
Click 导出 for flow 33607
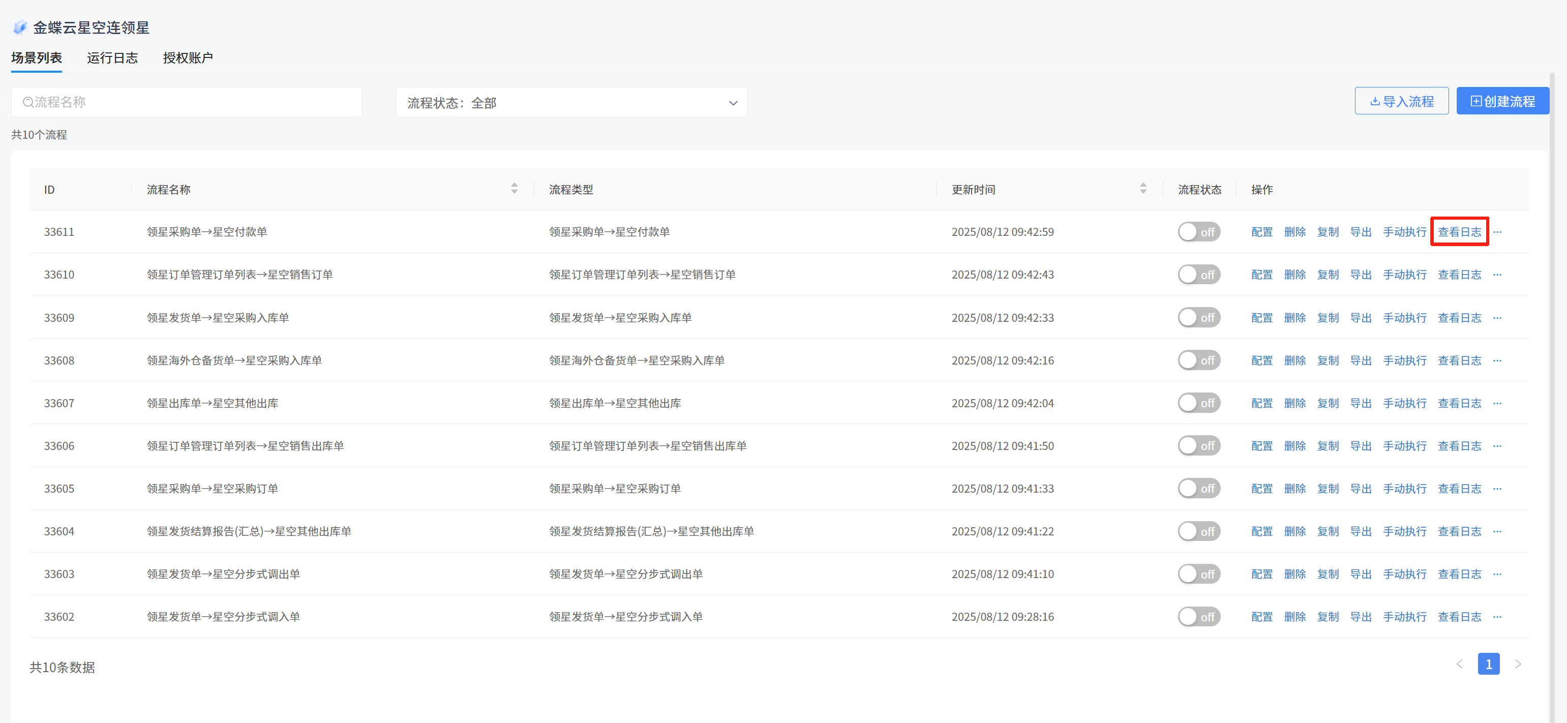coord(1360,403)
